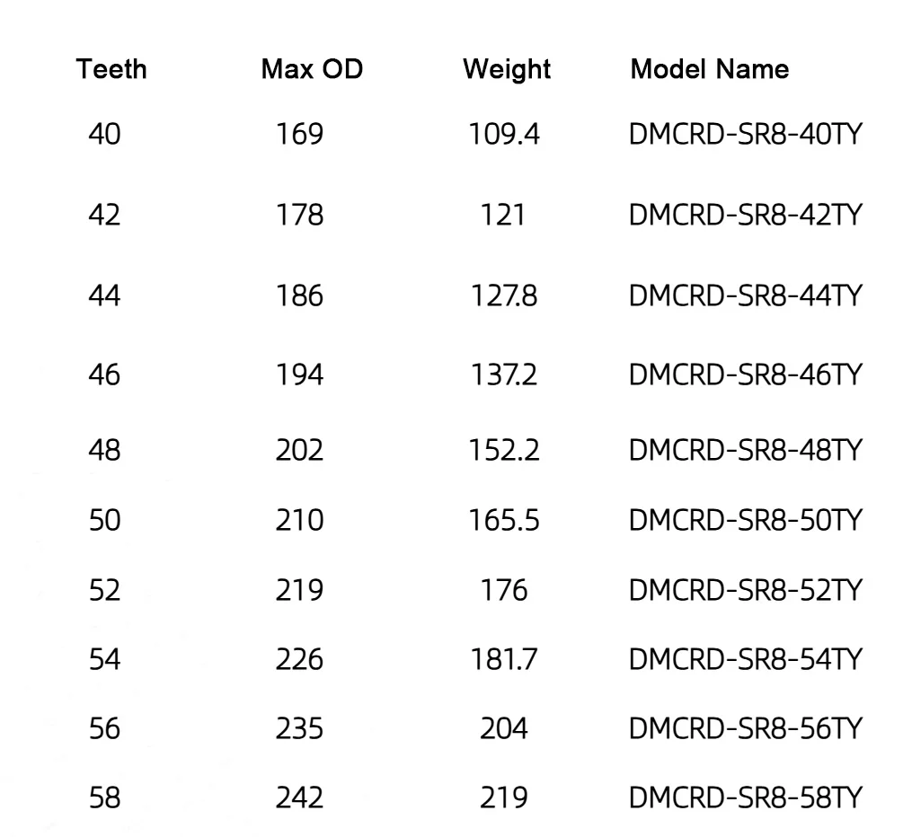The image size is (912, 837).
Task: Select model name DMCRD-SR8-48TY
Action: (745, 451)
